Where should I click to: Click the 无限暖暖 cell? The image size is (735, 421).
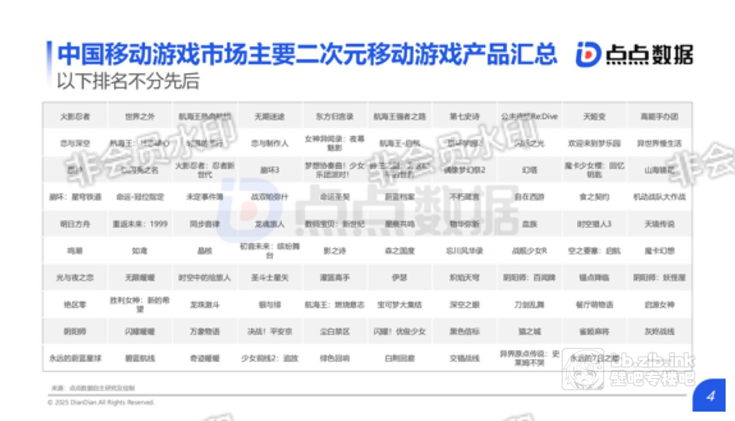click(140, 278)
